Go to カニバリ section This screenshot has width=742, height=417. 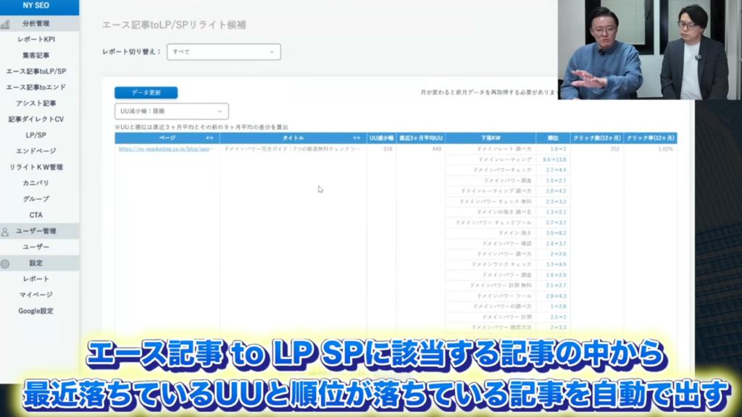tap(36, 183)
